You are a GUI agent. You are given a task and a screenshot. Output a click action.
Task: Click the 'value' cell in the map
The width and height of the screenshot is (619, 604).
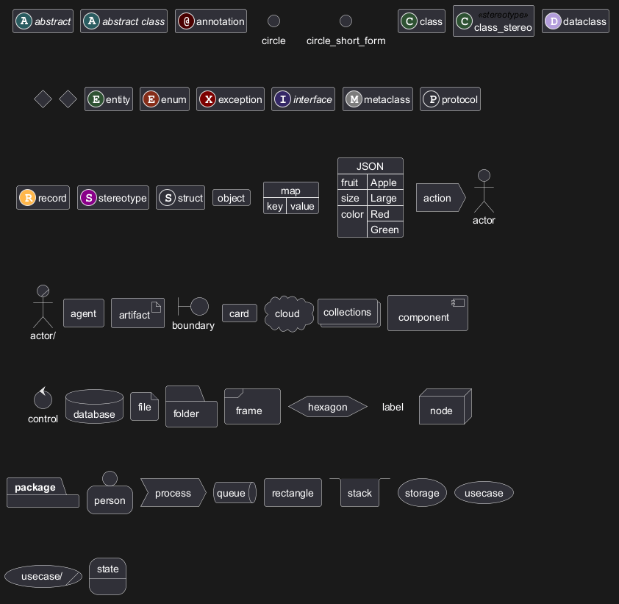coord(302,207)
